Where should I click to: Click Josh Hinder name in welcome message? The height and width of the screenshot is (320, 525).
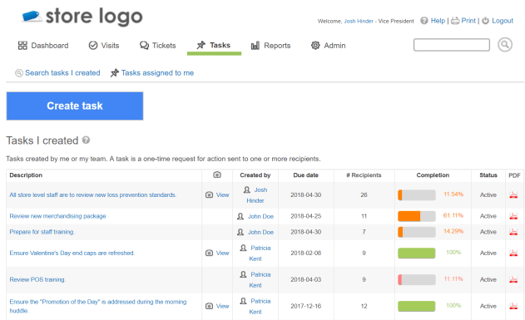(x=359, y=21)
